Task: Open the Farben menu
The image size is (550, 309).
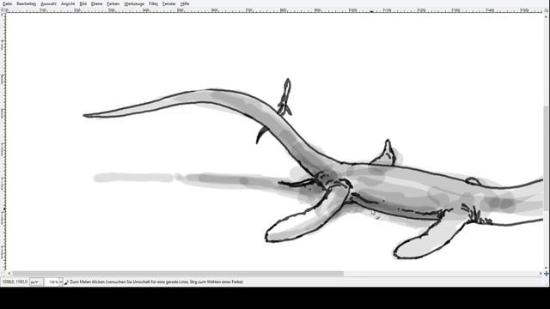Action: pos(113,3)
